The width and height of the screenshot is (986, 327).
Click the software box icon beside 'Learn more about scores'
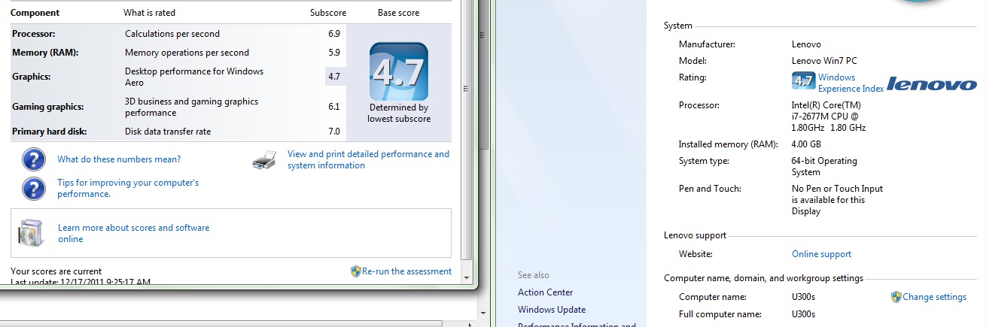coord(32,233)
